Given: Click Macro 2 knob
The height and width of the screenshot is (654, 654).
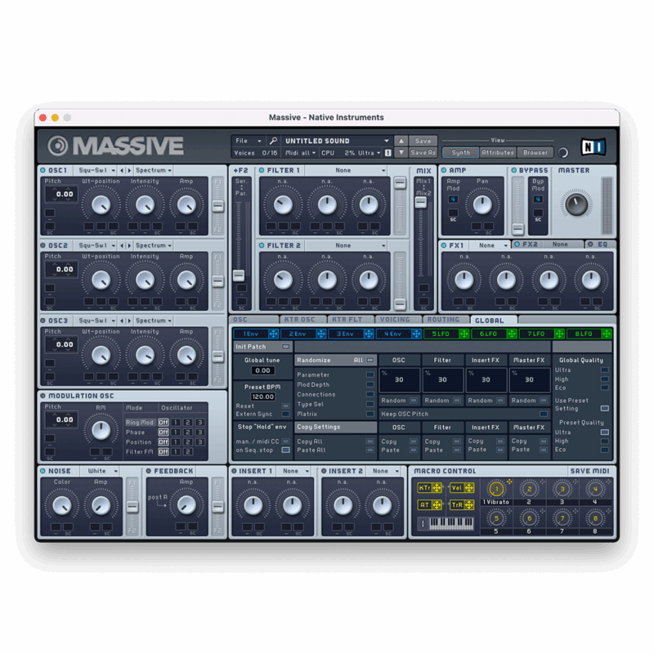Looking at the screenshot, I should tap(529, 488).
